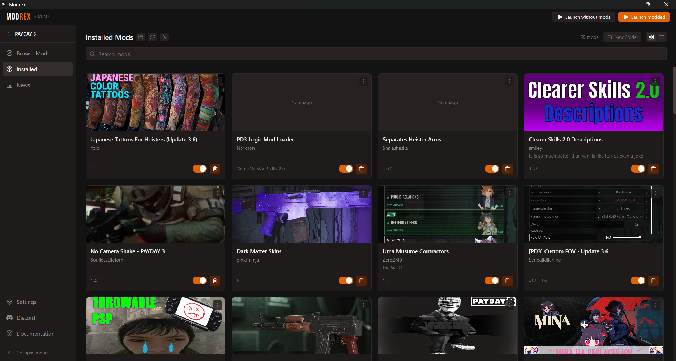This screenshot has width=676, height=361.
Task: Open the Clearer Skills 2.0 thumbnail
Action: pyautogui.click(x=594, y=102)
